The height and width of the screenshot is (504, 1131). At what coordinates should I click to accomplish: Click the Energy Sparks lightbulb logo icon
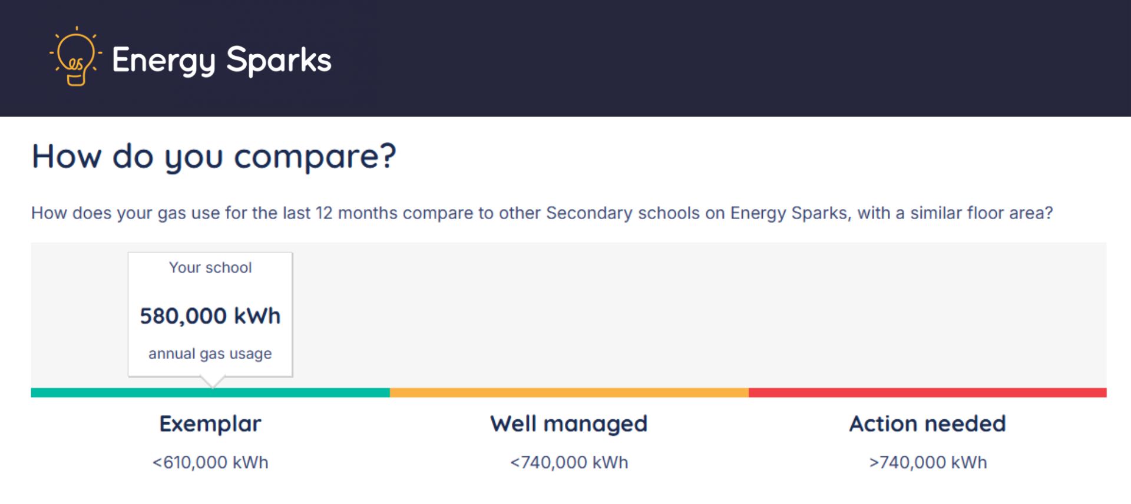tap(75, 57)
